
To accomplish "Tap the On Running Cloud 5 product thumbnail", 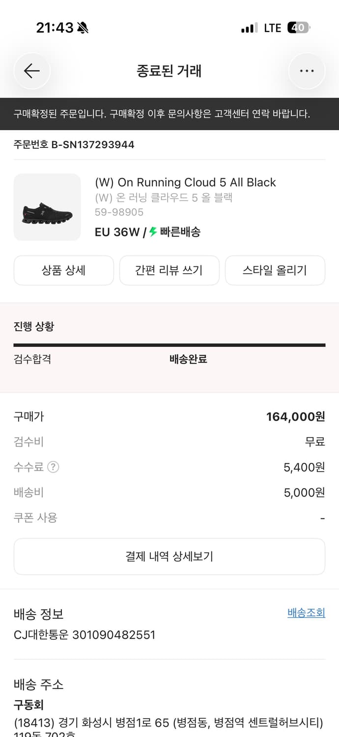I will pyautogui.click(x=47, y=207).
